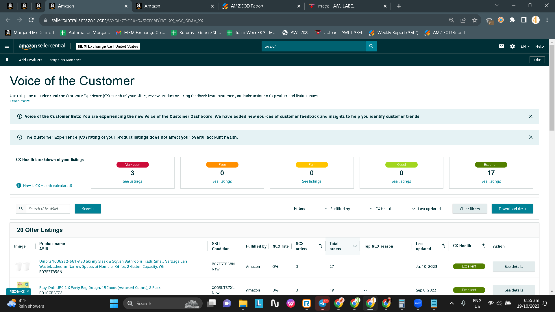Close the FEEDBACK tab

[x=28, y=291]
